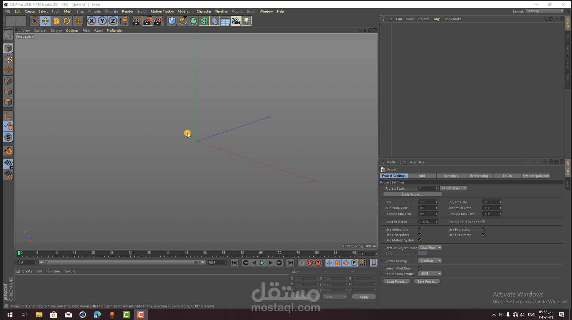Add a Subdivision Surface generator
The width and height of the screenshot is (572, 320).
pos(193,21)
